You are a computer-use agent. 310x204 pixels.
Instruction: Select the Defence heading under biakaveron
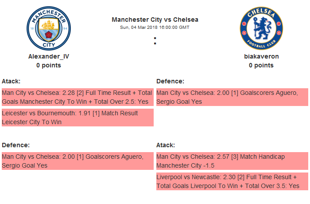(170, 81)
